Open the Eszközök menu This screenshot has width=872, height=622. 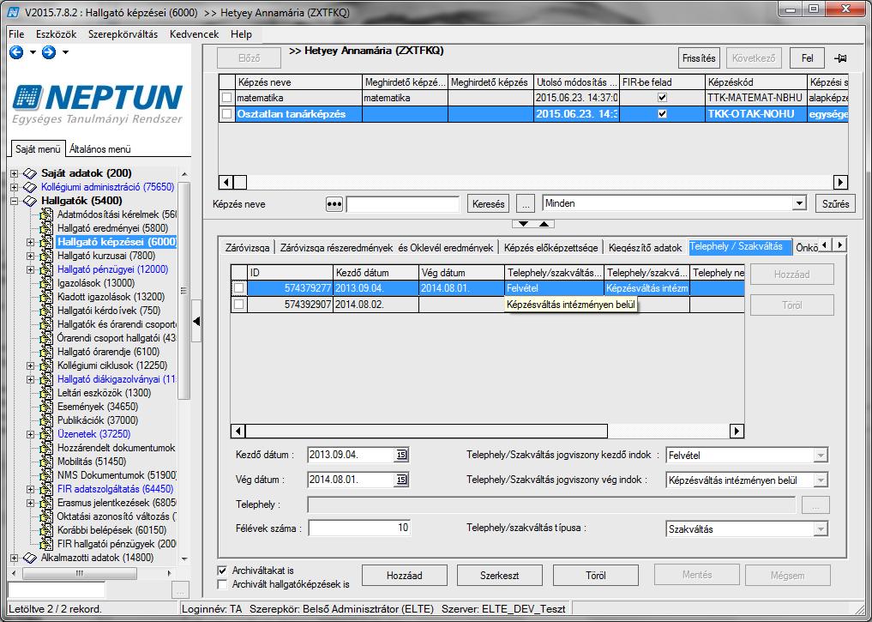[x=57, y=34]
